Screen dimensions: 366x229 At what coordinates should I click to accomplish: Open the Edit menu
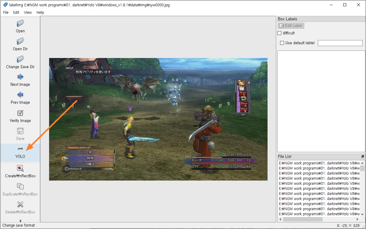click(16, 13)
